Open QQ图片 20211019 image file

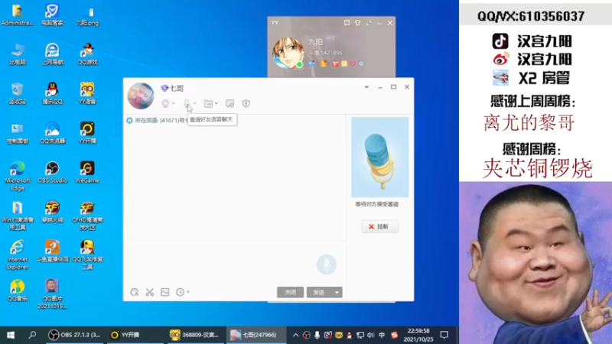pos(52,294)
